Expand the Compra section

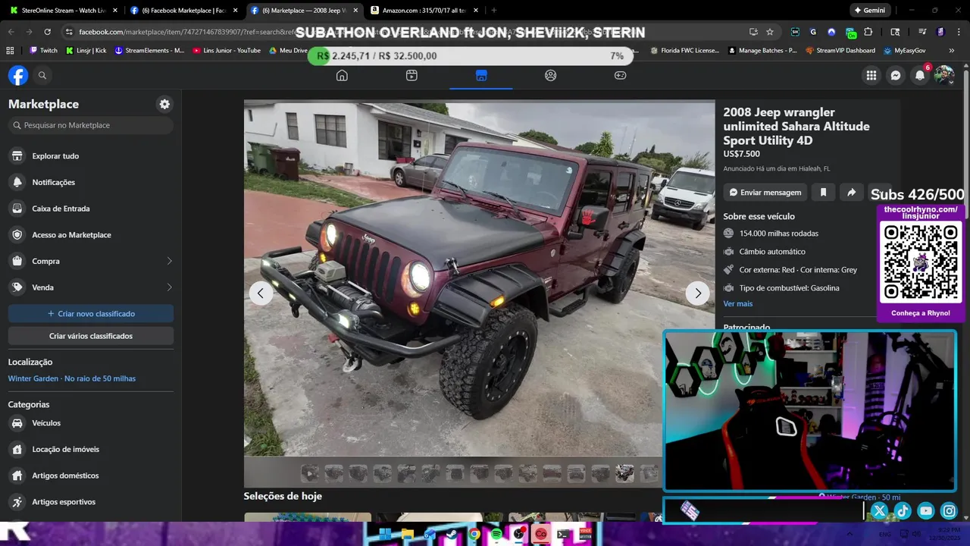click(91, 261)
